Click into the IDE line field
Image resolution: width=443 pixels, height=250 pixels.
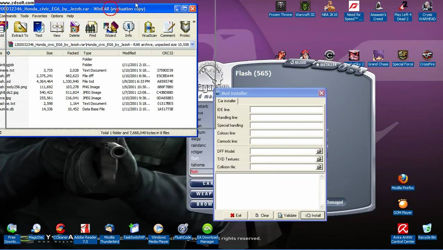click(x=286, y=110)
